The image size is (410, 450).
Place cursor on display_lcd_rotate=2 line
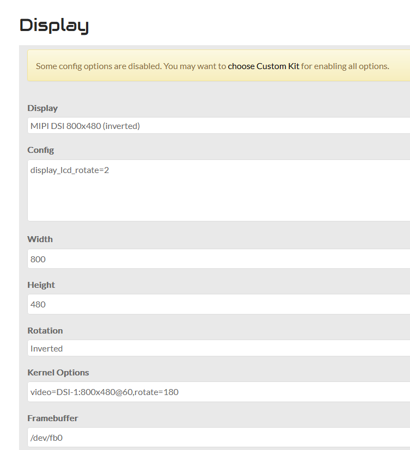point(70,170)
